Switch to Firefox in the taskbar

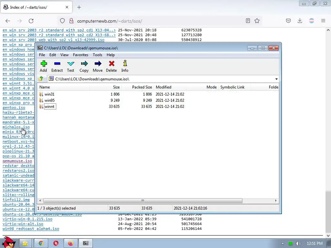click(70, 243)
